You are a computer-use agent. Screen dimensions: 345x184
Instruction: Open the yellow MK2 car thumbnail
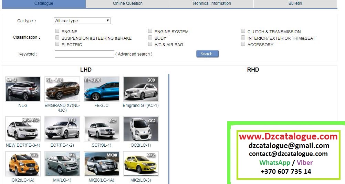pos(141,164)
